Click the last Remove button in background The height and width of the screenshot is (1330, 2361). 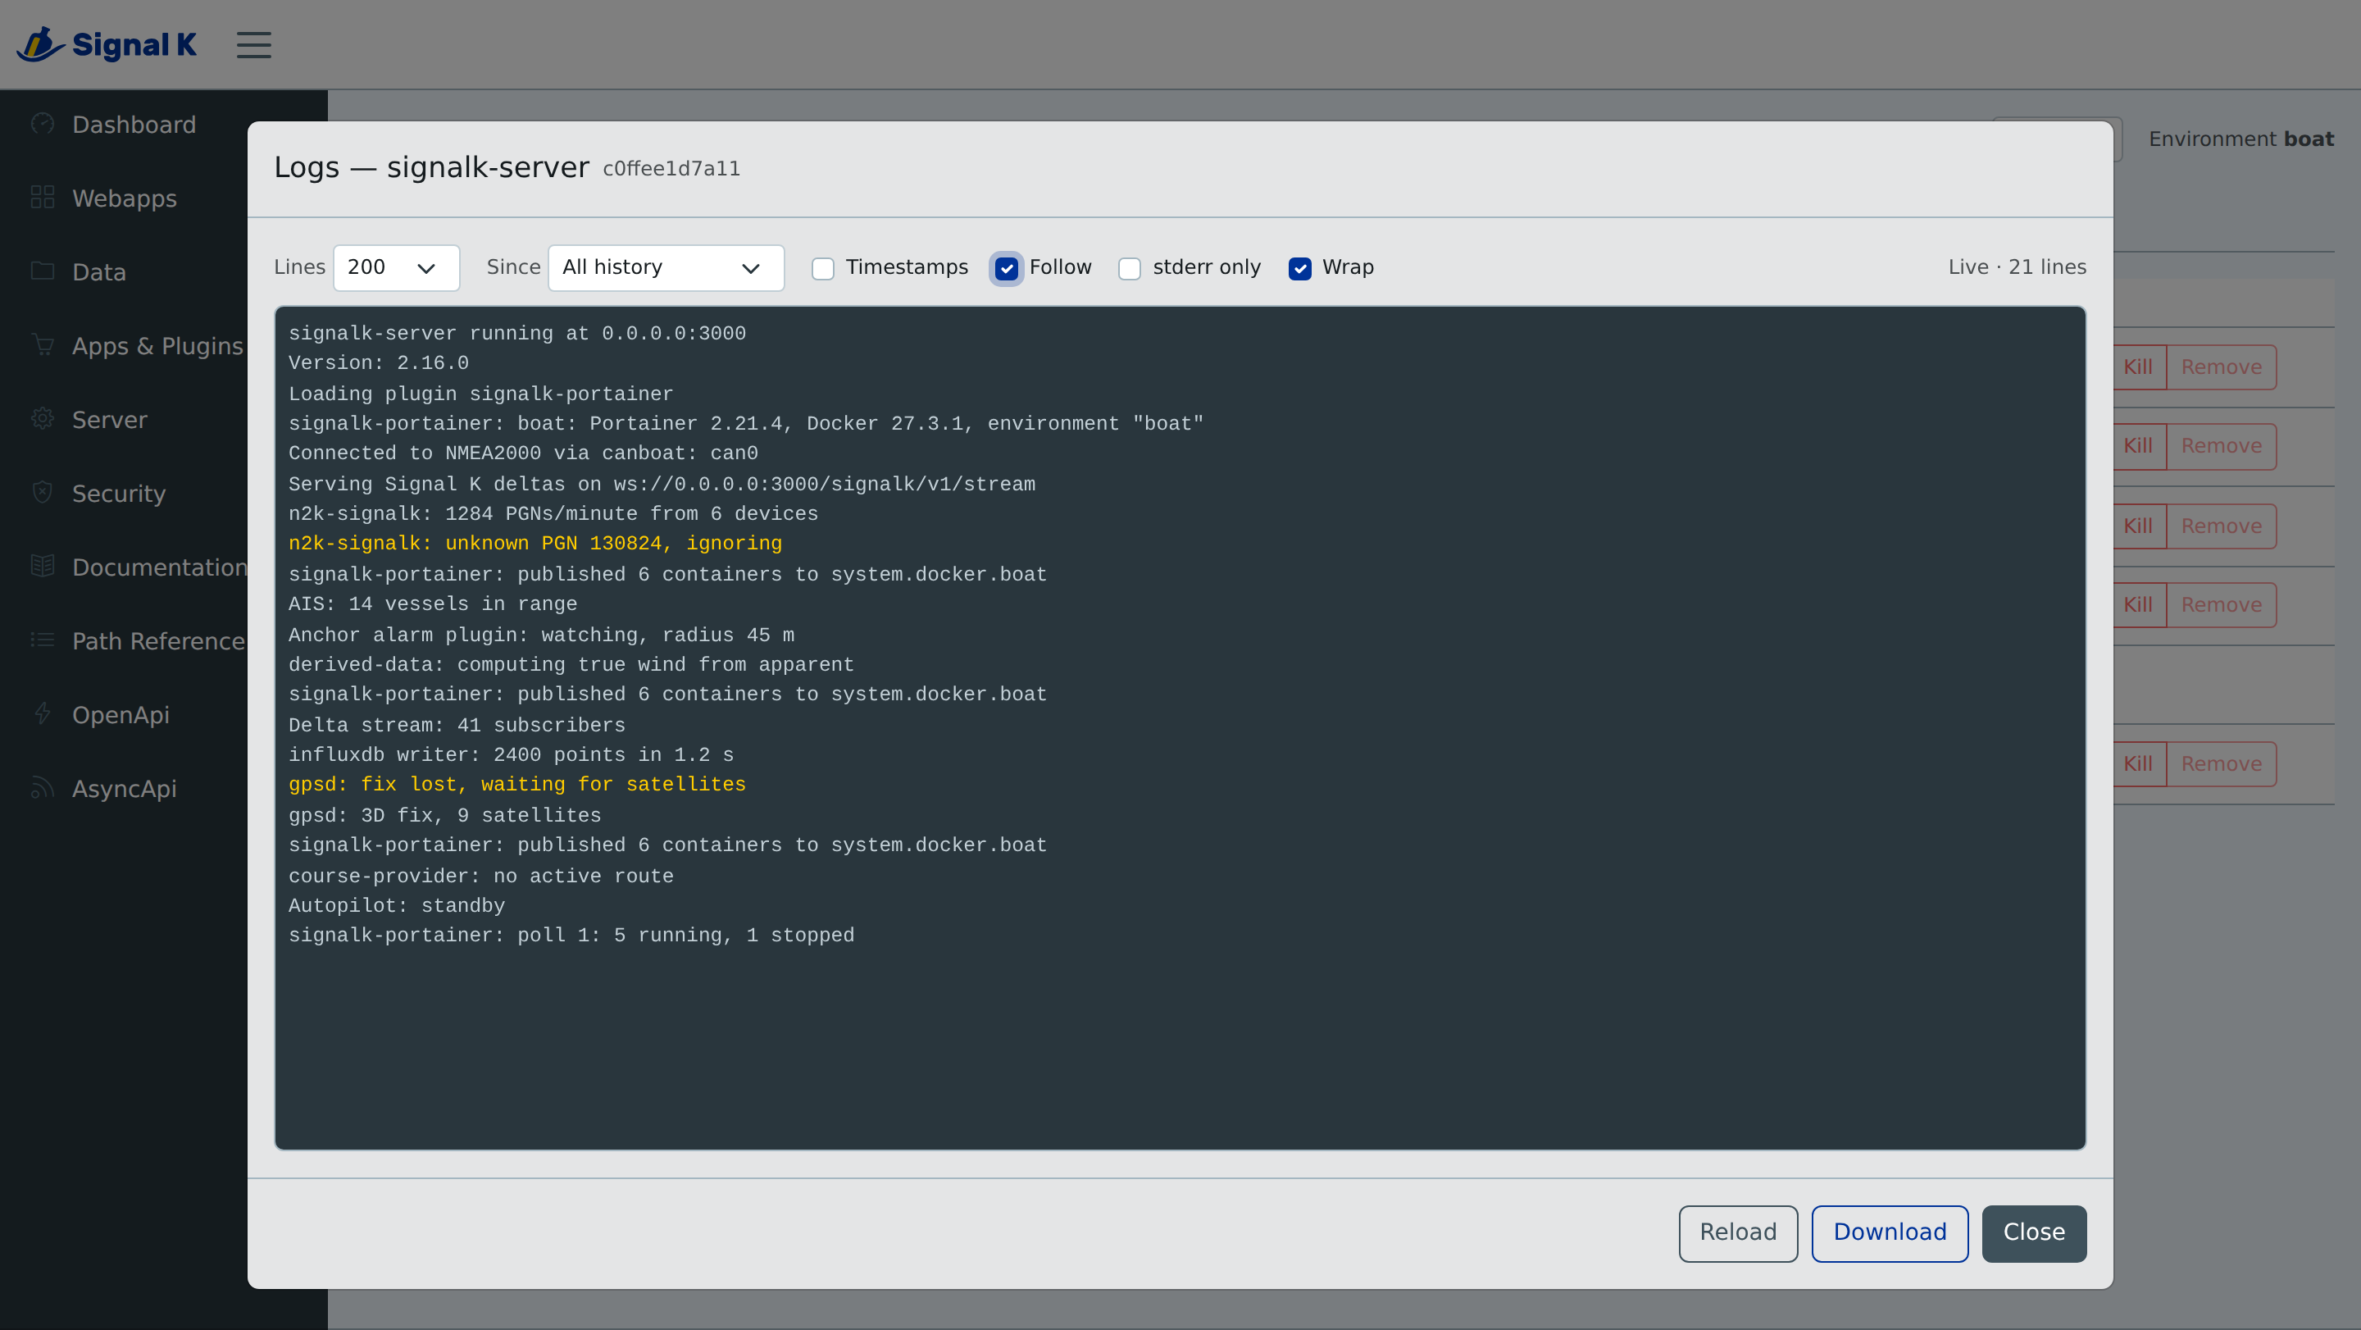(2221, 763)
